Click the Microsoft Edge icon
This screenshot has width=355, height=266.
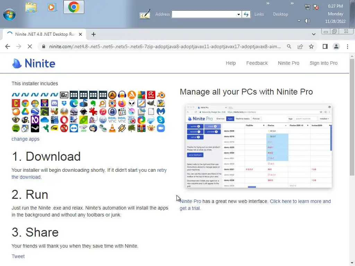coord(74,103)
